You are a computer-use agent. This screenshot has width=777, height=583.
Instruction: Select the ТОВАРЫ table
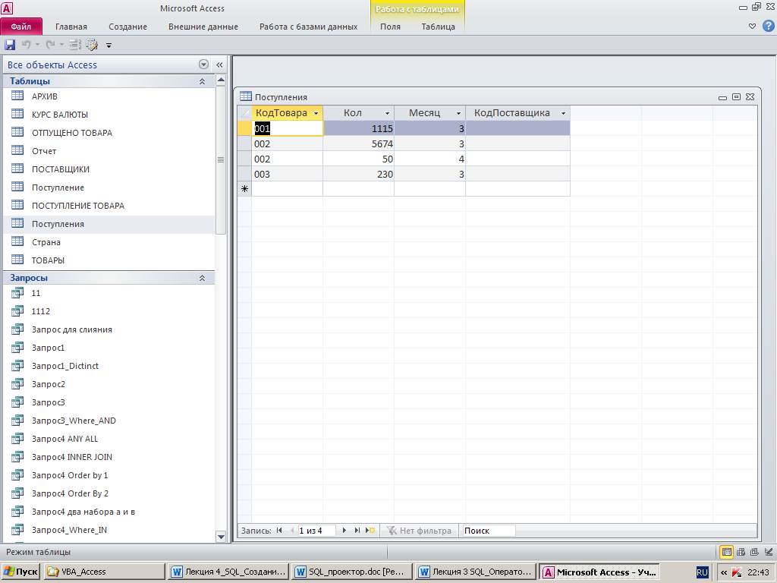pyautogui.click(x=48, y=260)
